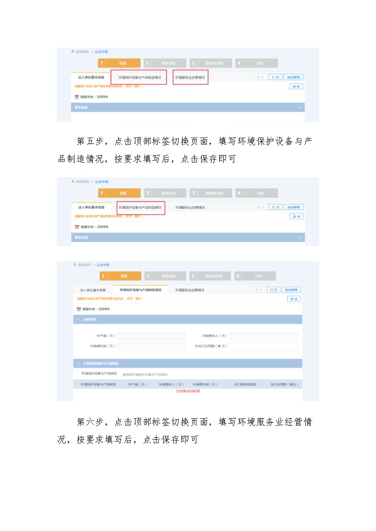This screenshot has height=531, width=376.
Task: Click the 打印 button in the top screenshot
Action: click(x=275, y=77)
